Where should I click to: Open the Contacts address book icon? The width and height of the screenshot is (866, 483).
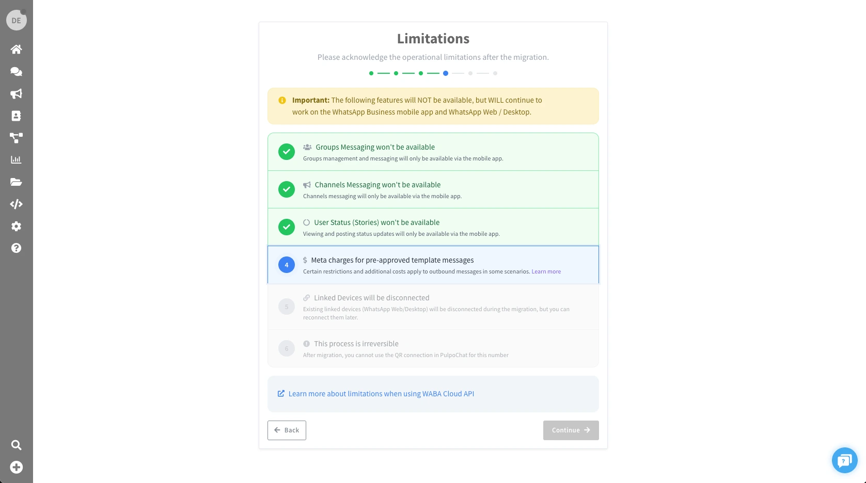click(16, 116)
